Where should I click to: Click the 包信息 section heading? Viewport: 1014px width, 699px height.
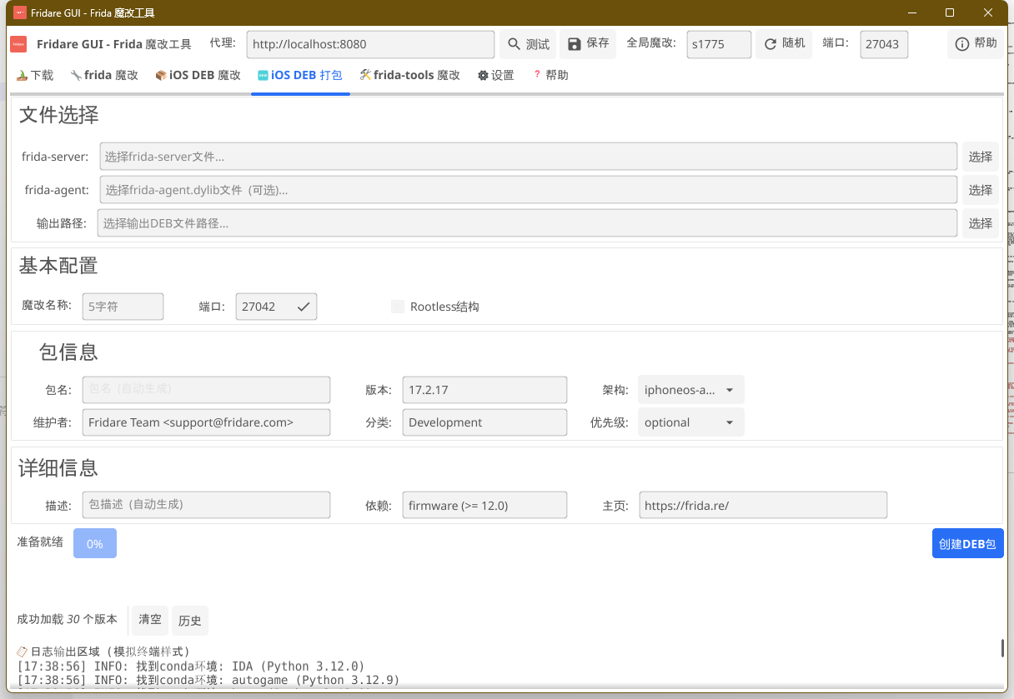click(x=68, y=352)
